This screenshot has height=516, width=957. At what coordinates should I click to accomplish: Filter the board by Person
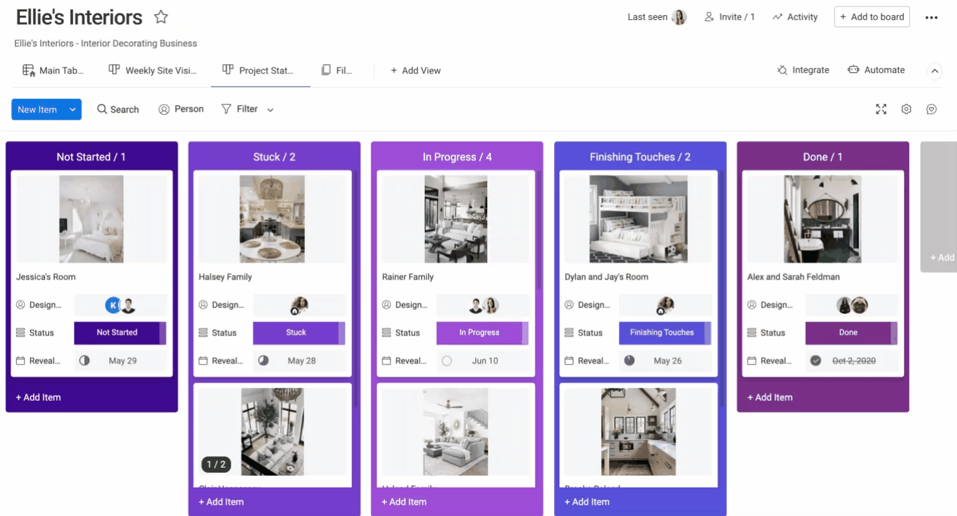tap(181, 109)
